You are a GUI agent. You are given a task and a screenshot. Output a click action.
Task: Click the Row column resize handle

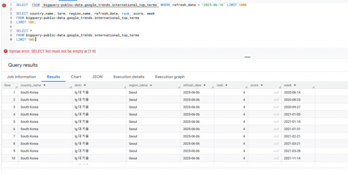[16, 87]
